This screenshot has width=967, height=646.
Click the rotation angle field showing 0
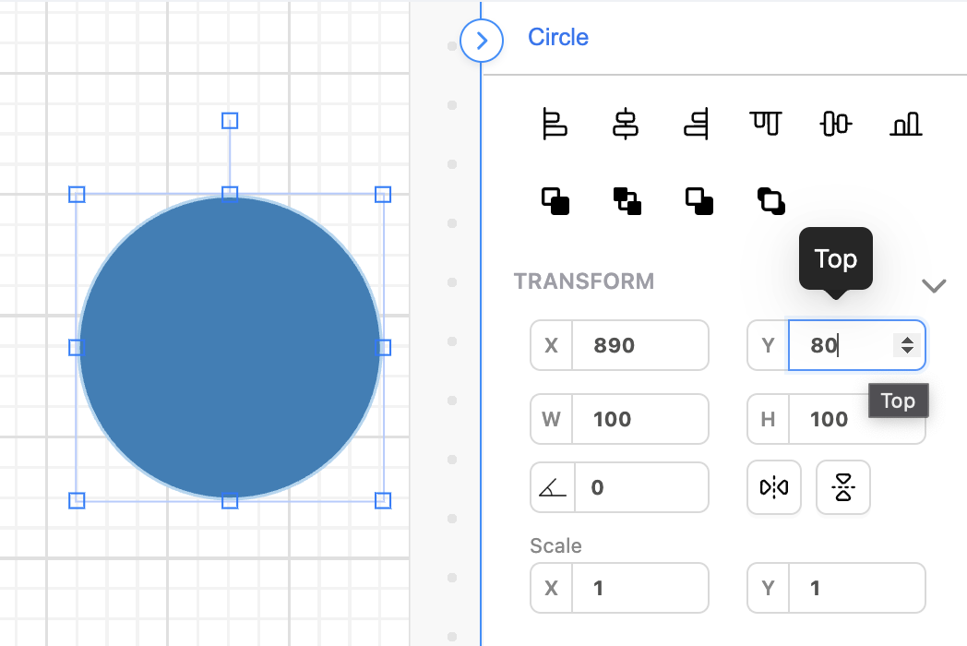[x=640, y=487]
